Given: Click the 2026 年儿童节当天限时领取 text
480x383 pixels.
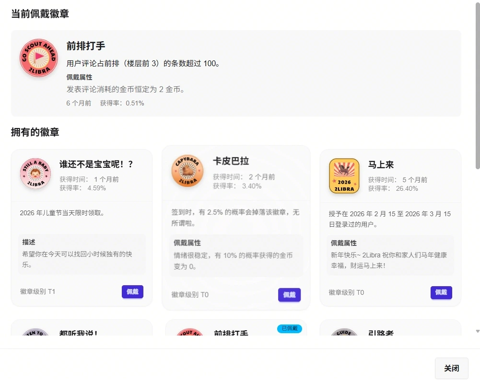Looking at the screenshot, I should 62,213.
